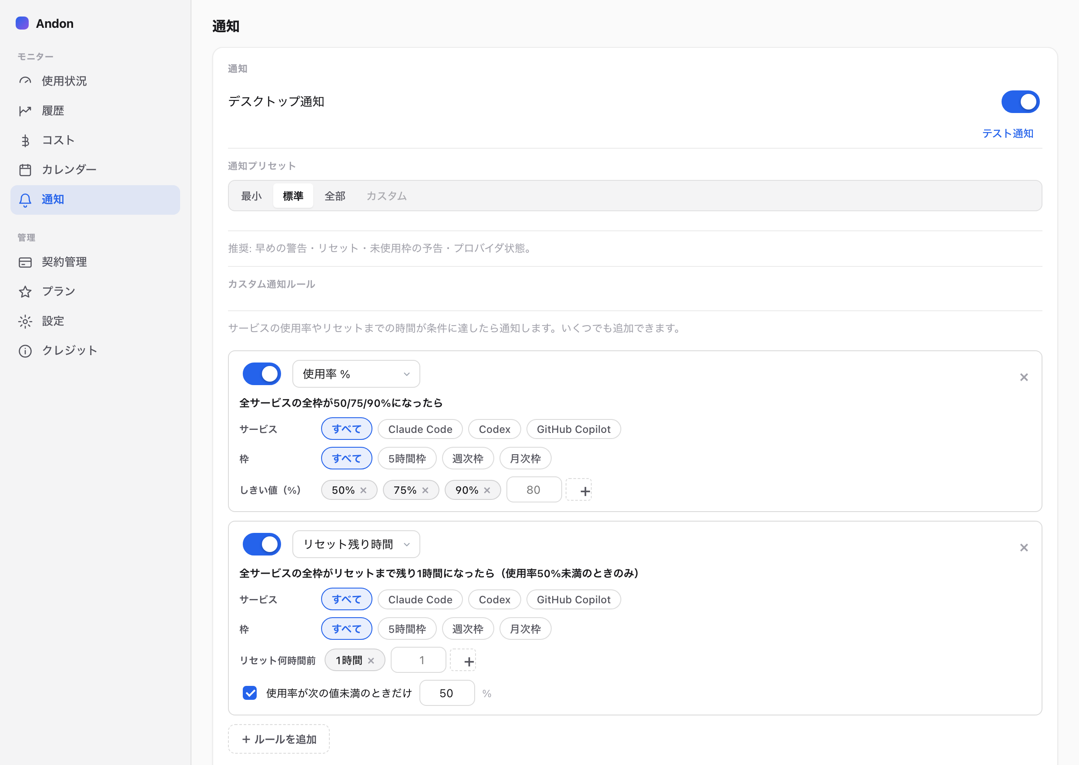The width and height of the screenshot is (1079, 765).
Task: Select the 最小 preset tab
Action: pyautogui.click(x=251, y=196)
